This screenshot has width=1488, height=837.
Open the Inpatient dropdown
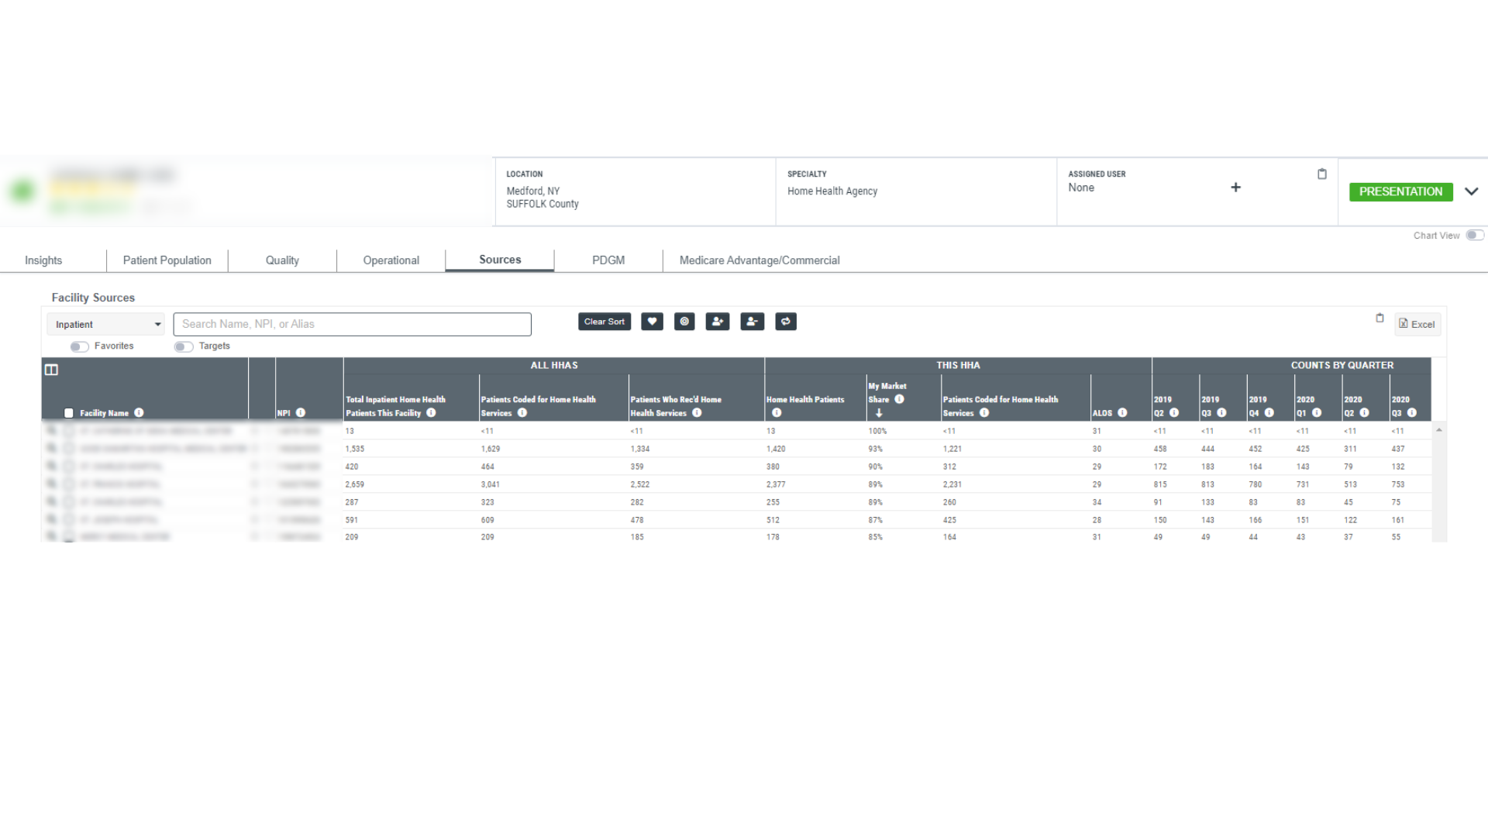pyautogui.click(x=106, y=325)
